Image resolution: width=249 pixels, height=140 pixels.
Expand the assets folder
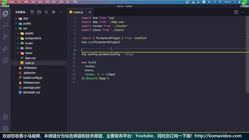pyautogui.click(x=18, y=33)
